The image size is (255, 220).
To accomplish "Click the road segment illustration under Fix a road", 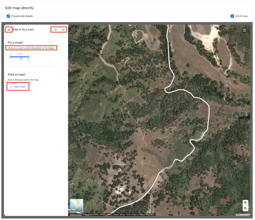I will 19,57.
